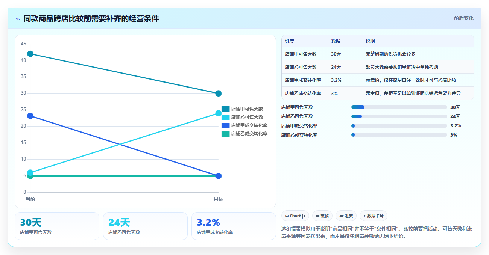Viewport: 489px width, 255px height.
Task: Click the blue data point at 23 on 当前
Action: [x=30, y=116]
